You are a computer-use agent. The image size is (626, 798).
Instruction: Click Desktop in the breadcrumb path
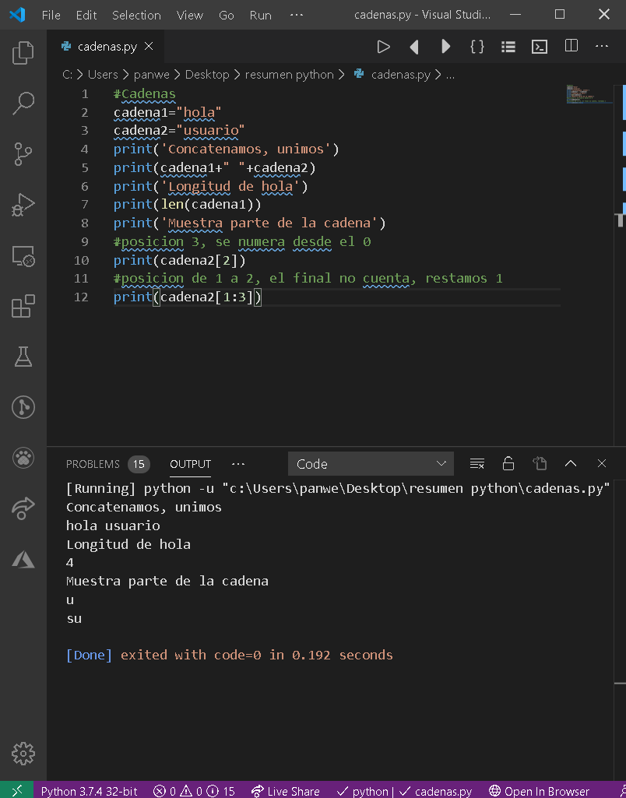pyautogui.click(x=207, y=74)
